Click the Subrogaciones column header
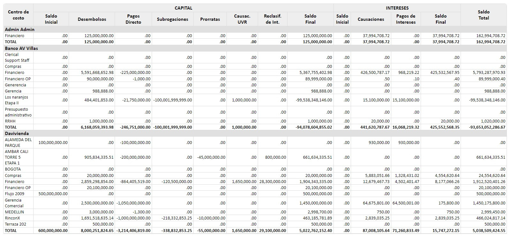 tap(172, 19)
